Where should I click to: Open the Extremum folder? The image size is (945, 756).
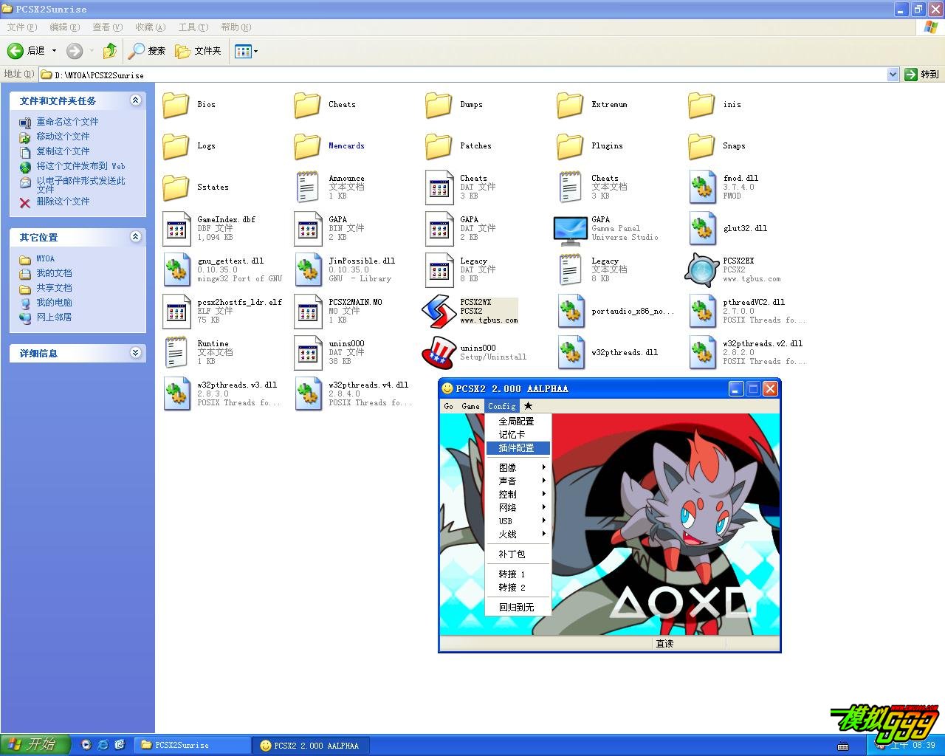click(570, 105)
